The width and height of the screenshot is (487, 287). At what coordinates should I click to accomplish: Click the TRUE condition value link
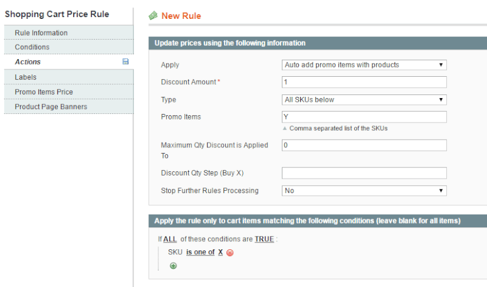(x=264, y=239)
